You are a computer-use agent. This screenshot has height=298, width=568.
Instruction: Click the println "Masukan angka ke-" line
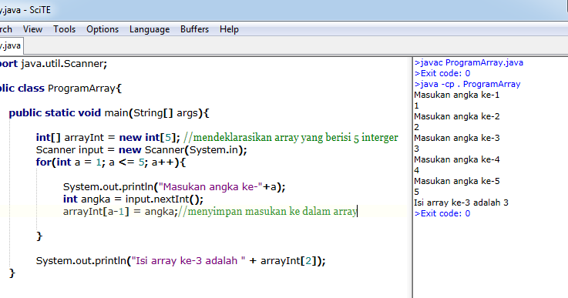(x=174, y=187)
